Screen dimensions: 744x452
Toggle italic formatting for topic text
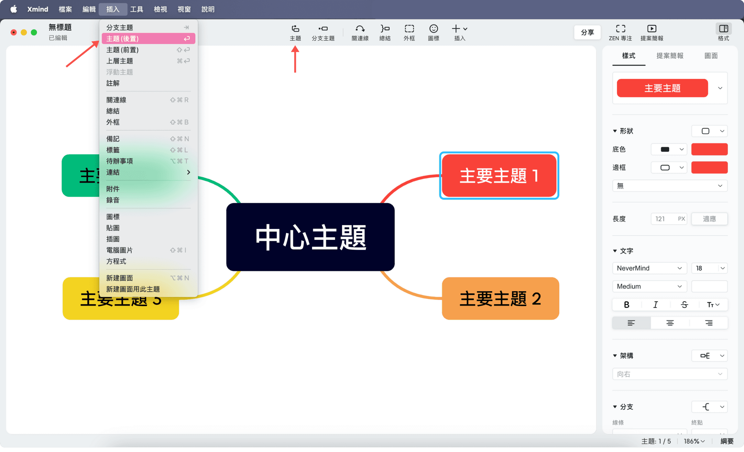pyautogui.click(x=655, y=304)
